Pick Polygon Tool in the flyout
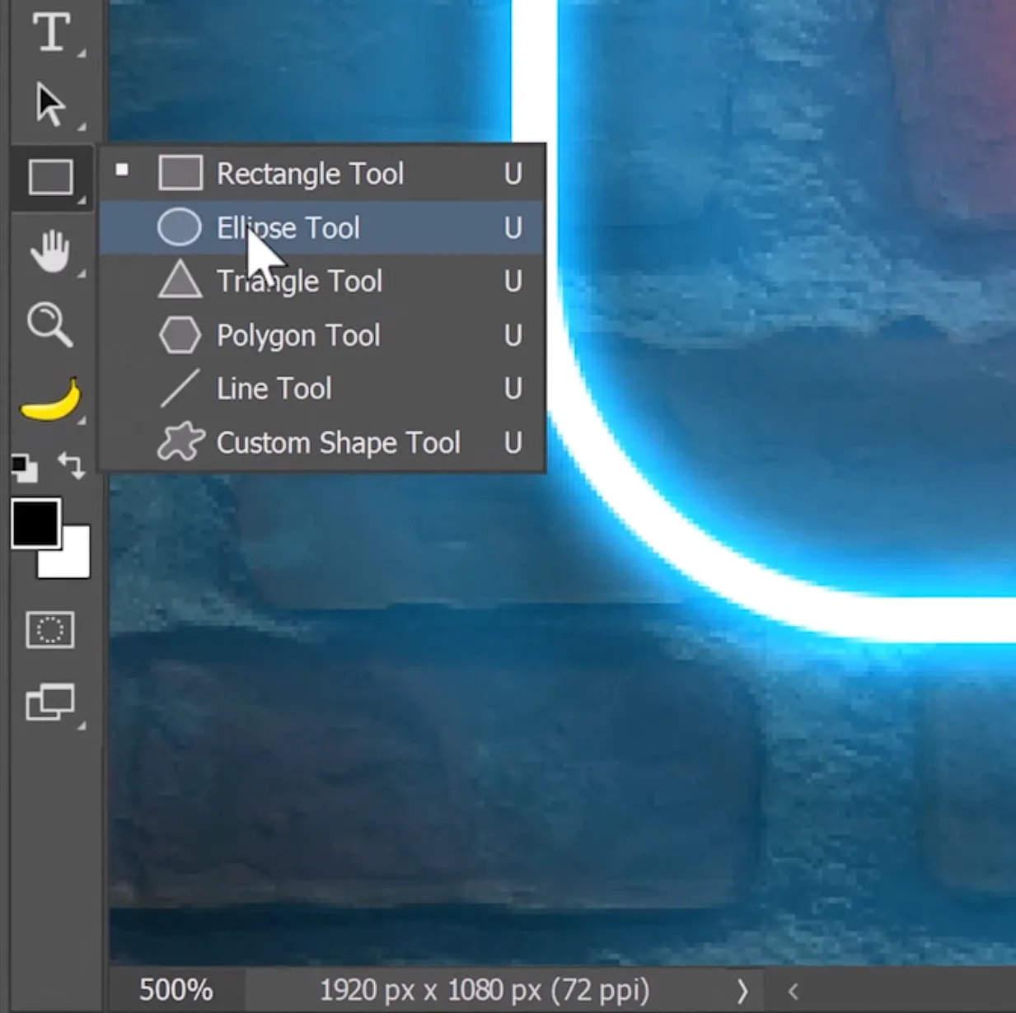1016x1013 pixels. [298, 335]
